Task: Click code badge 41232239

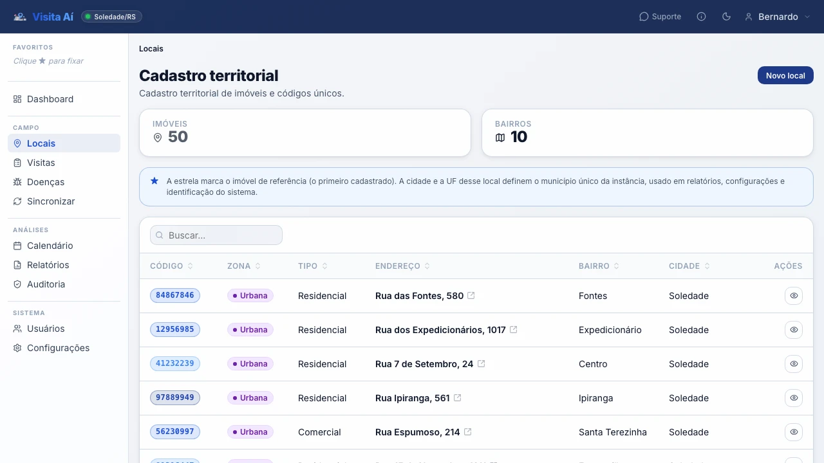Action: pyautogui.click(x=175, y=364)
